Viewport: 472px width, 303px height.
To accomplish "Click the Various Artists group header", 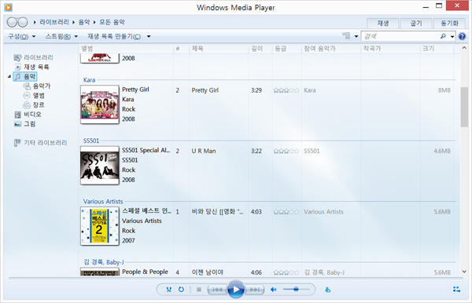I will [x=103, y=201].
